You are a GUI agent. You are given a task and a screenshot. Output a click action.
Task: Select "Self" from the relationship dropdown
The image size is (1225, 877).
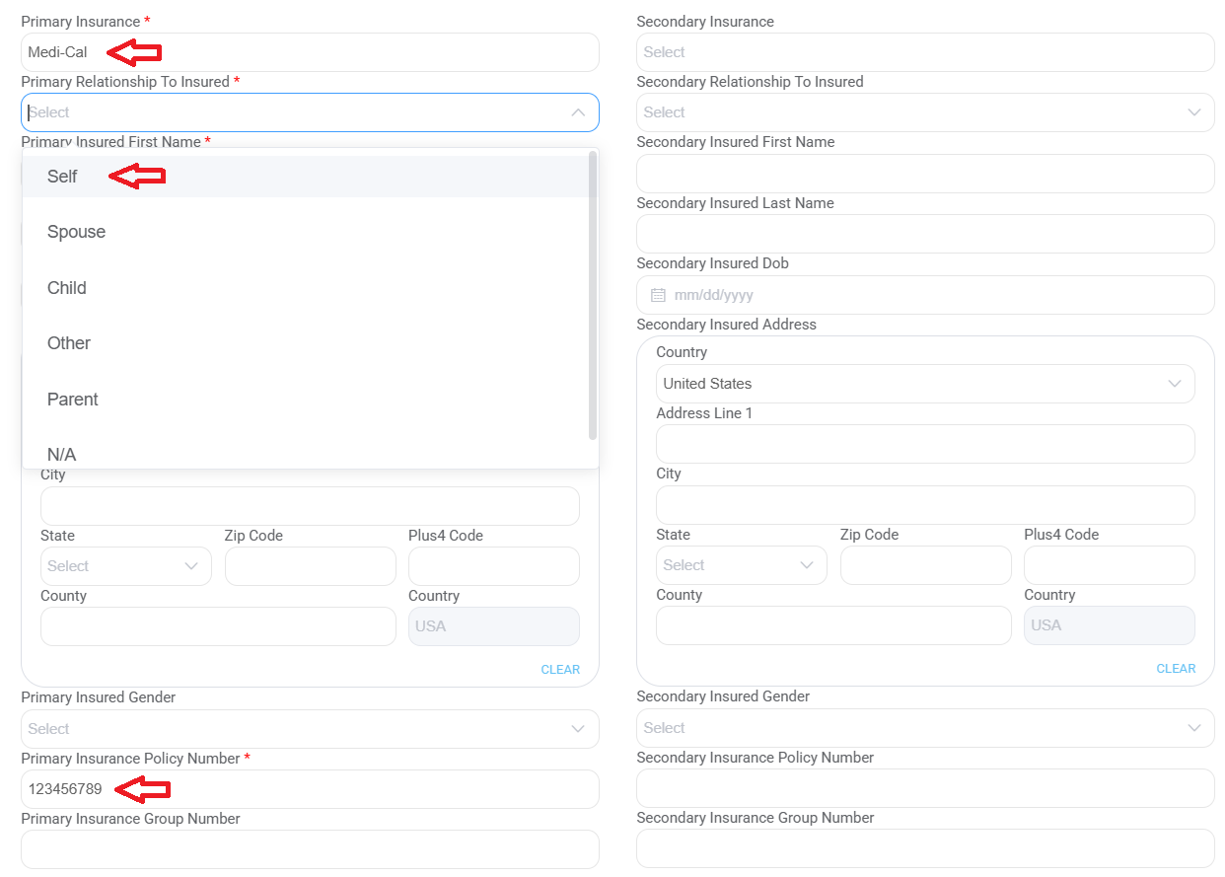coord(310,177)
